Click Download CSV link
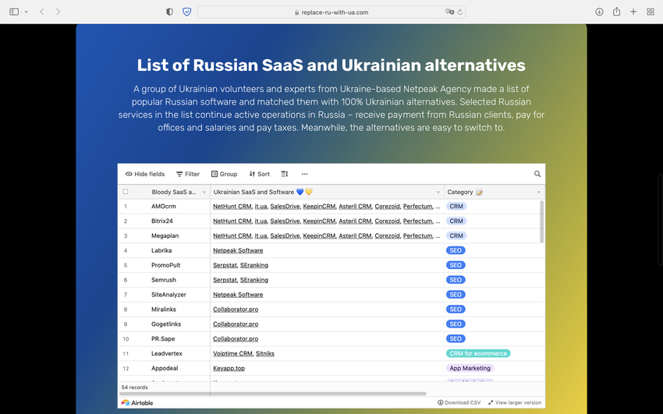The width and height of the screenshot is (663, 414). (459, 402)
